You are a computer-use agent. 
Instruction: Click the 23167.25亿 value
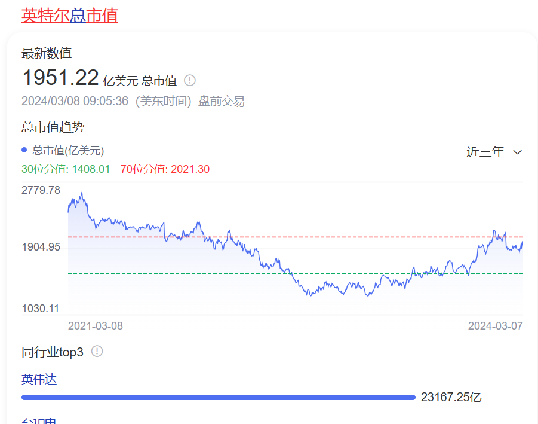point(451,397)
